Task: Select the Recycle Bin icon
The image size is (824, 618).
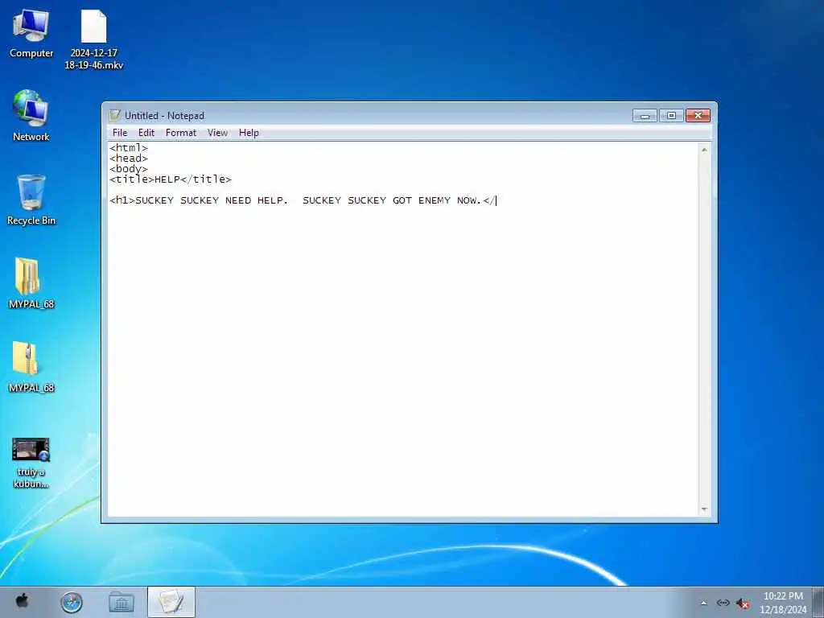Action: pyautogui.click(x=31, y=200)
